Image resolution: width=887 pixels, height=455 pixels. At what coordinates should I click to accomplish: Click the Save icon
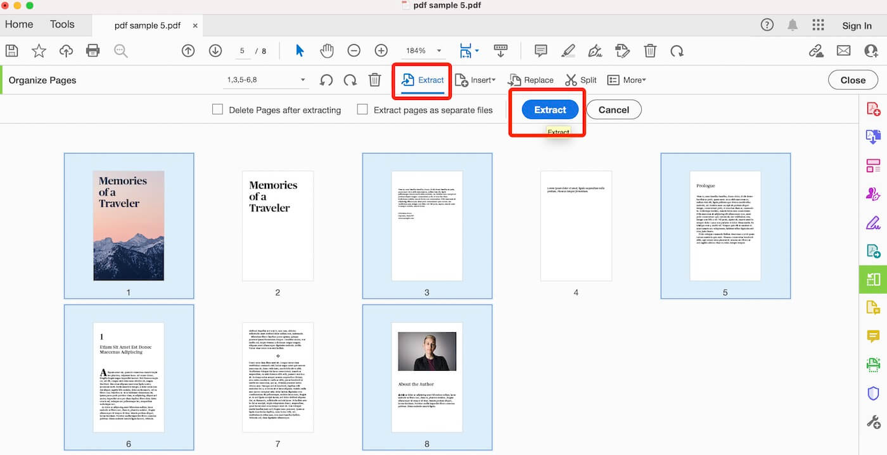(11, 51)
